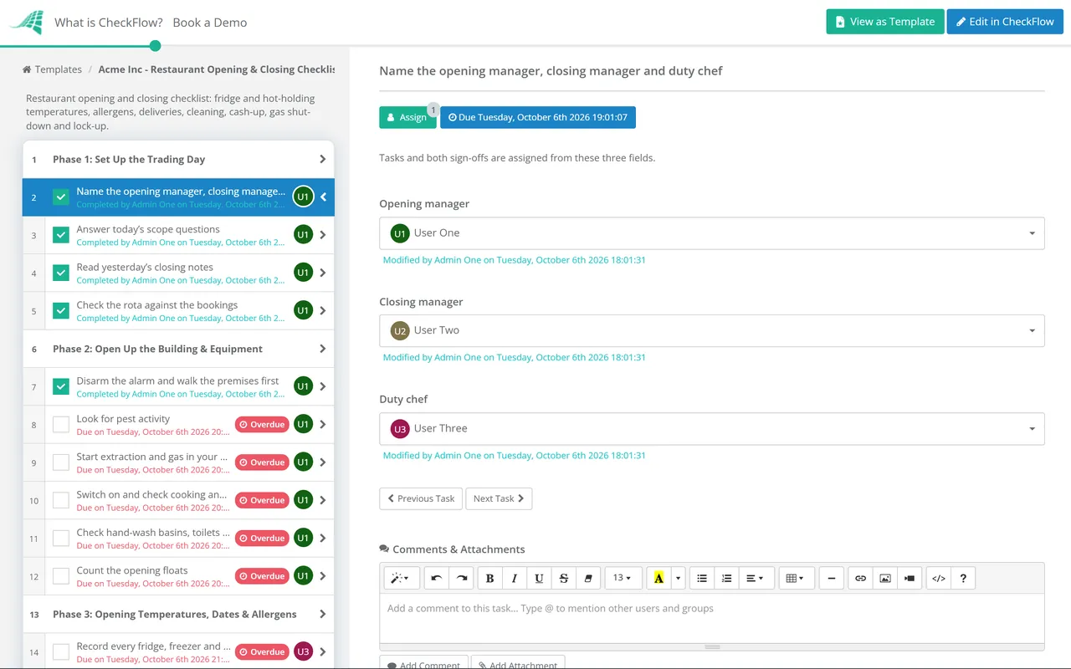
Task: Toggle strikethrough formatting
Action: pos(563,578)
